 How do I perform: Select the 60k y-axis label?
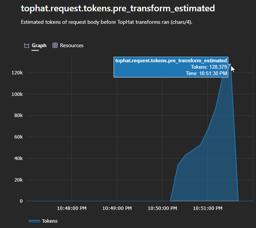[x=18, y=137]
